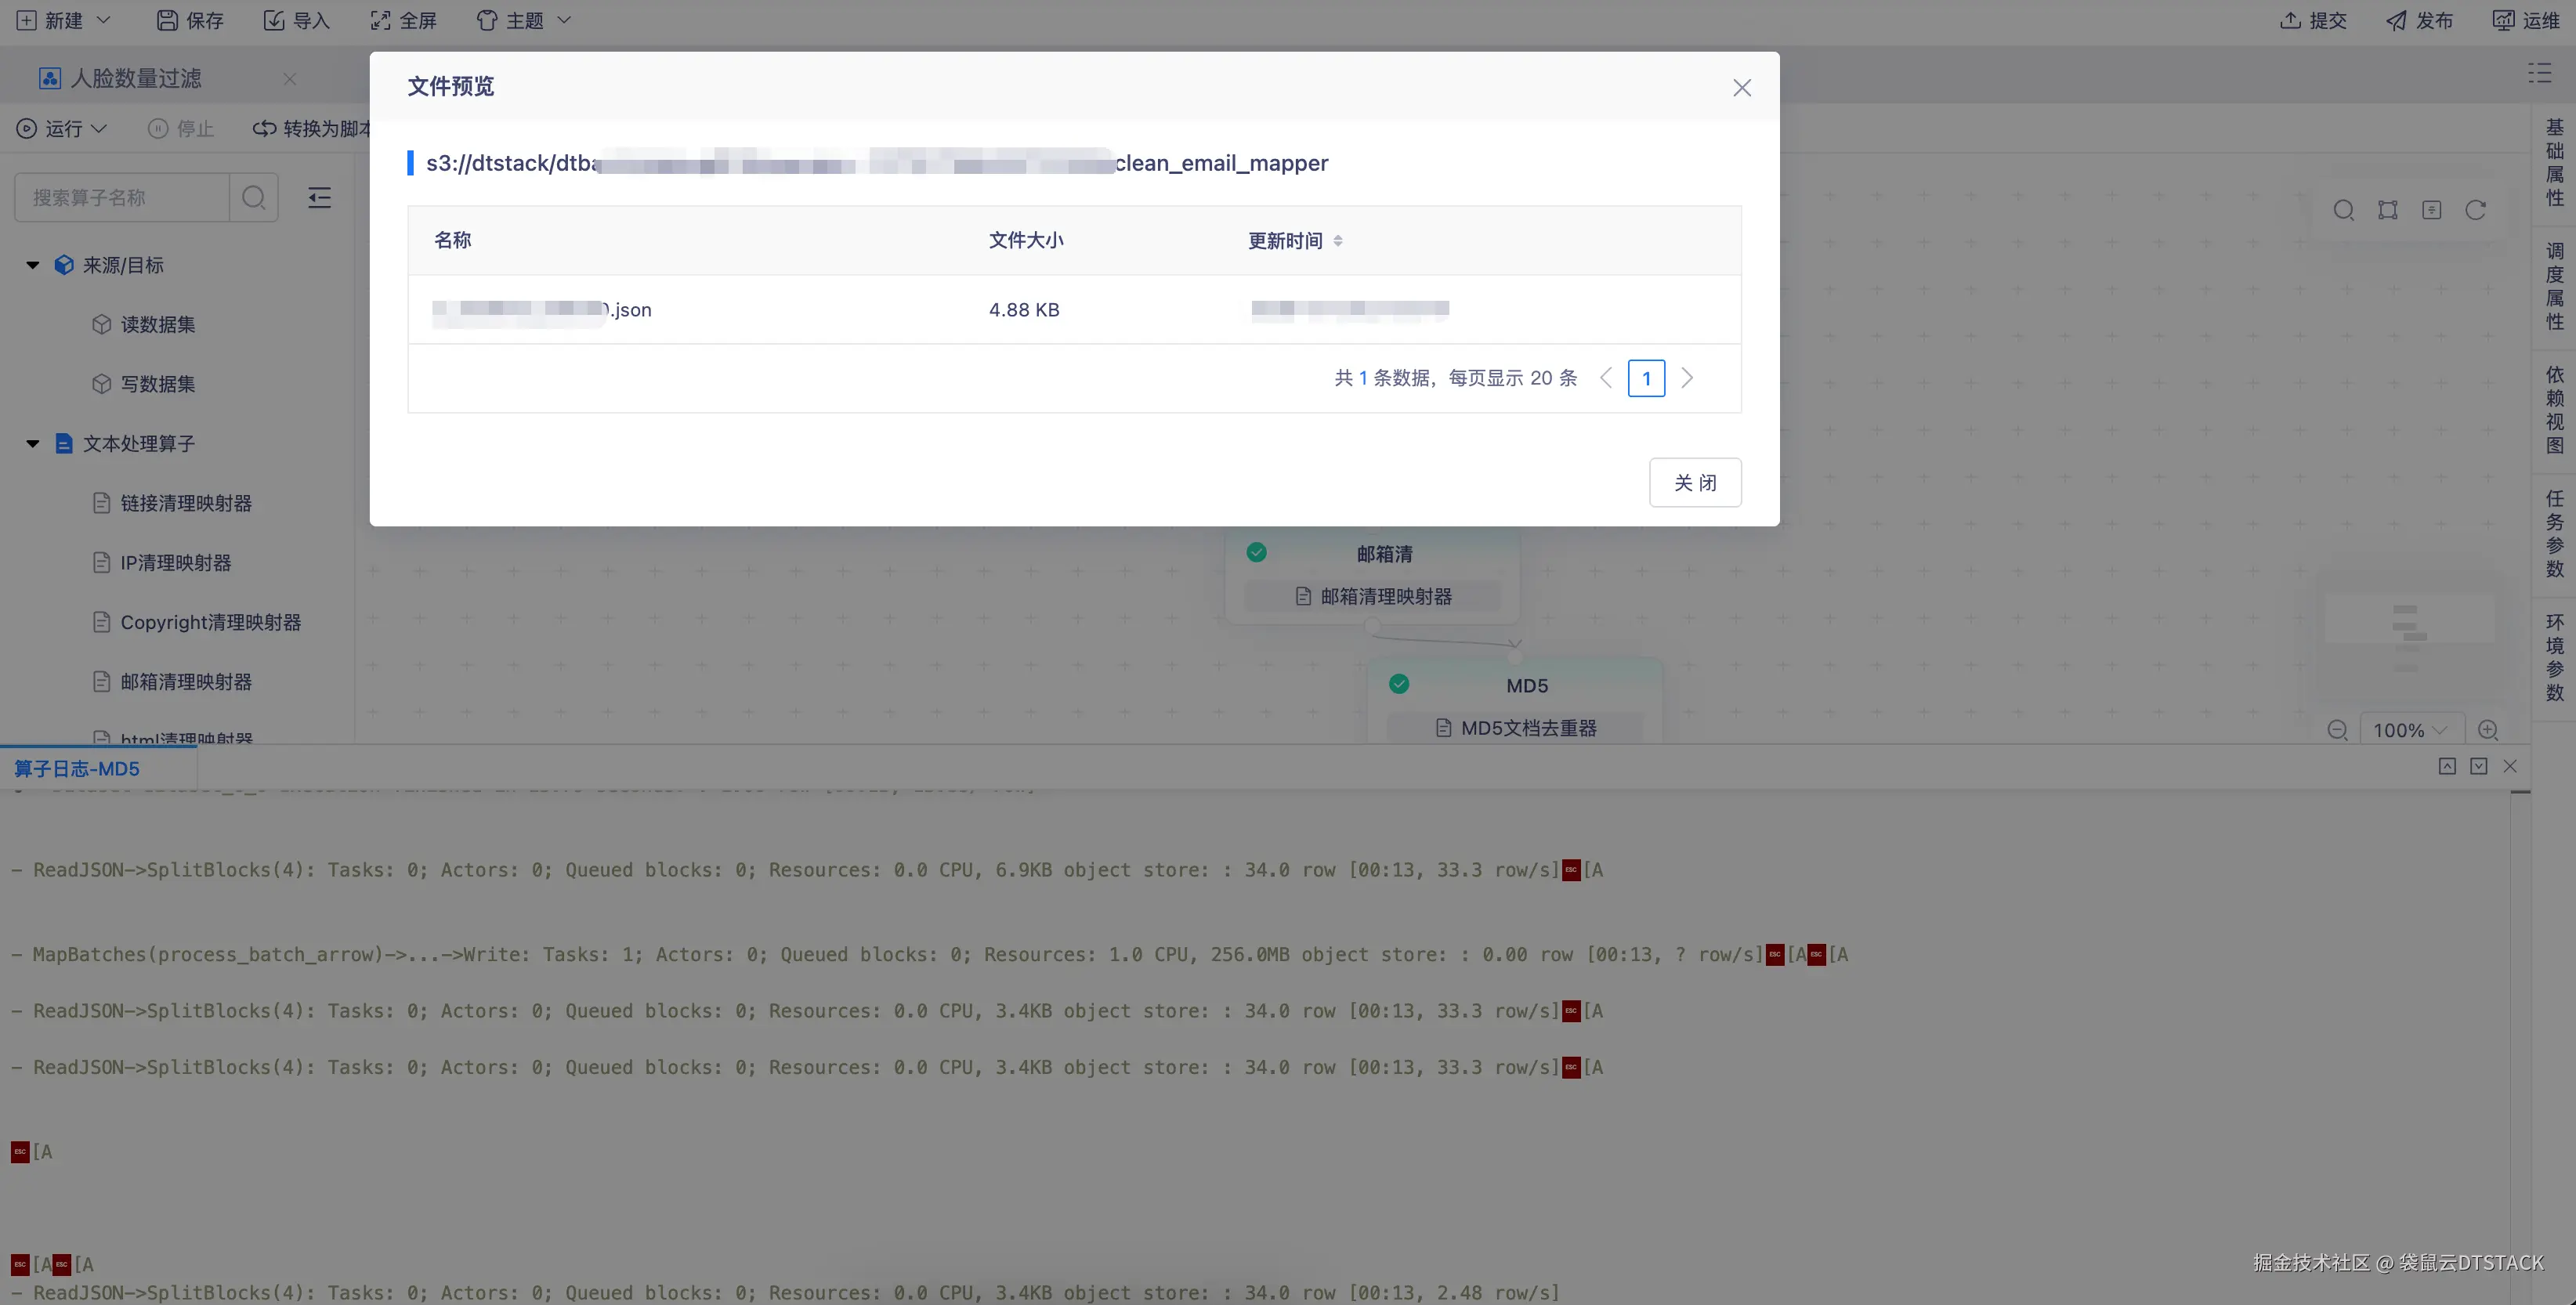This screenshot has width=2576, height=1305.
Task: Open the 主题 menu in toolbar
Action: tap(524, 20)
